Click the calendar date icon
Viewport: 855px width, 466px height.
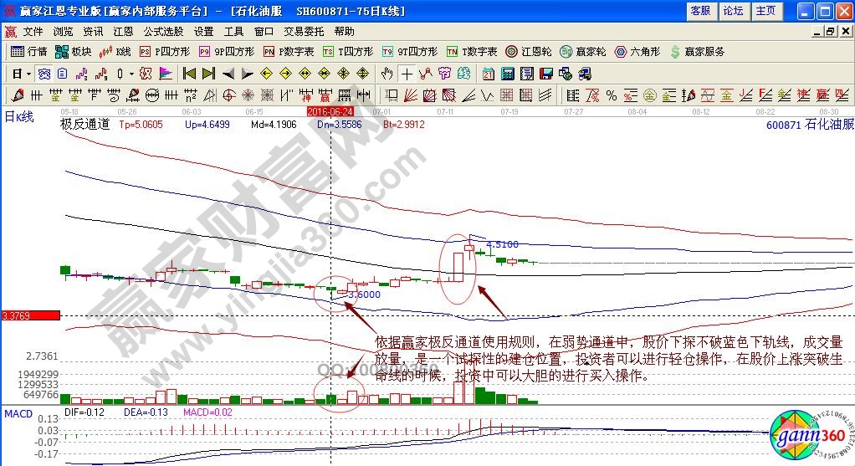[x=489, y=74]
